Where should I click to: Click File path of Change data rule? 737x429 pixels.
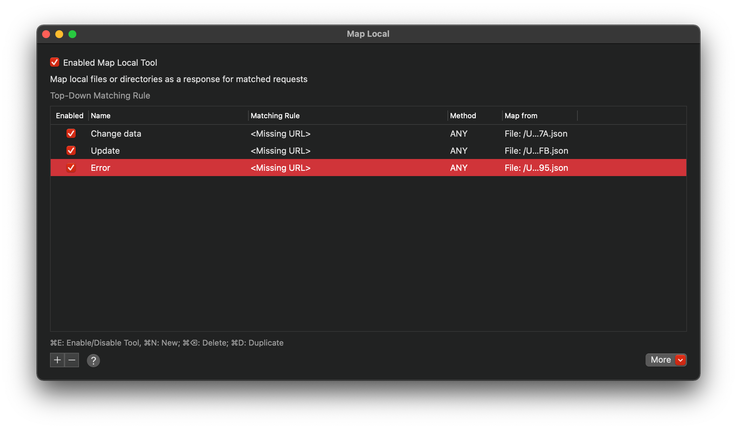(536, 134)
